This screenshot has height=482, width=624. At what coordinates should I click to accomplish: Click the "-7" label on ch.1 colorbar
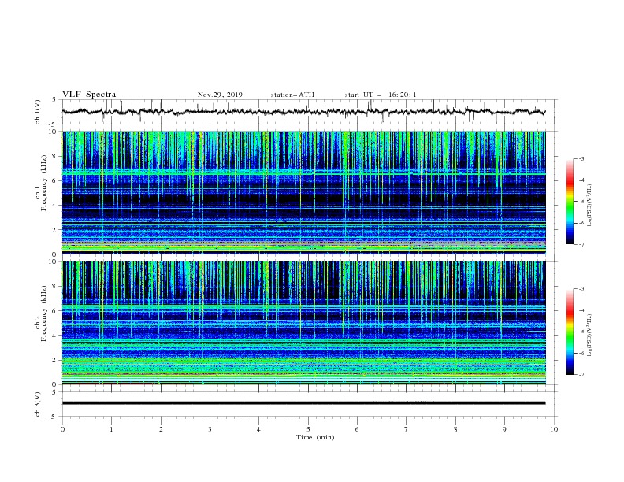(581, 244)
